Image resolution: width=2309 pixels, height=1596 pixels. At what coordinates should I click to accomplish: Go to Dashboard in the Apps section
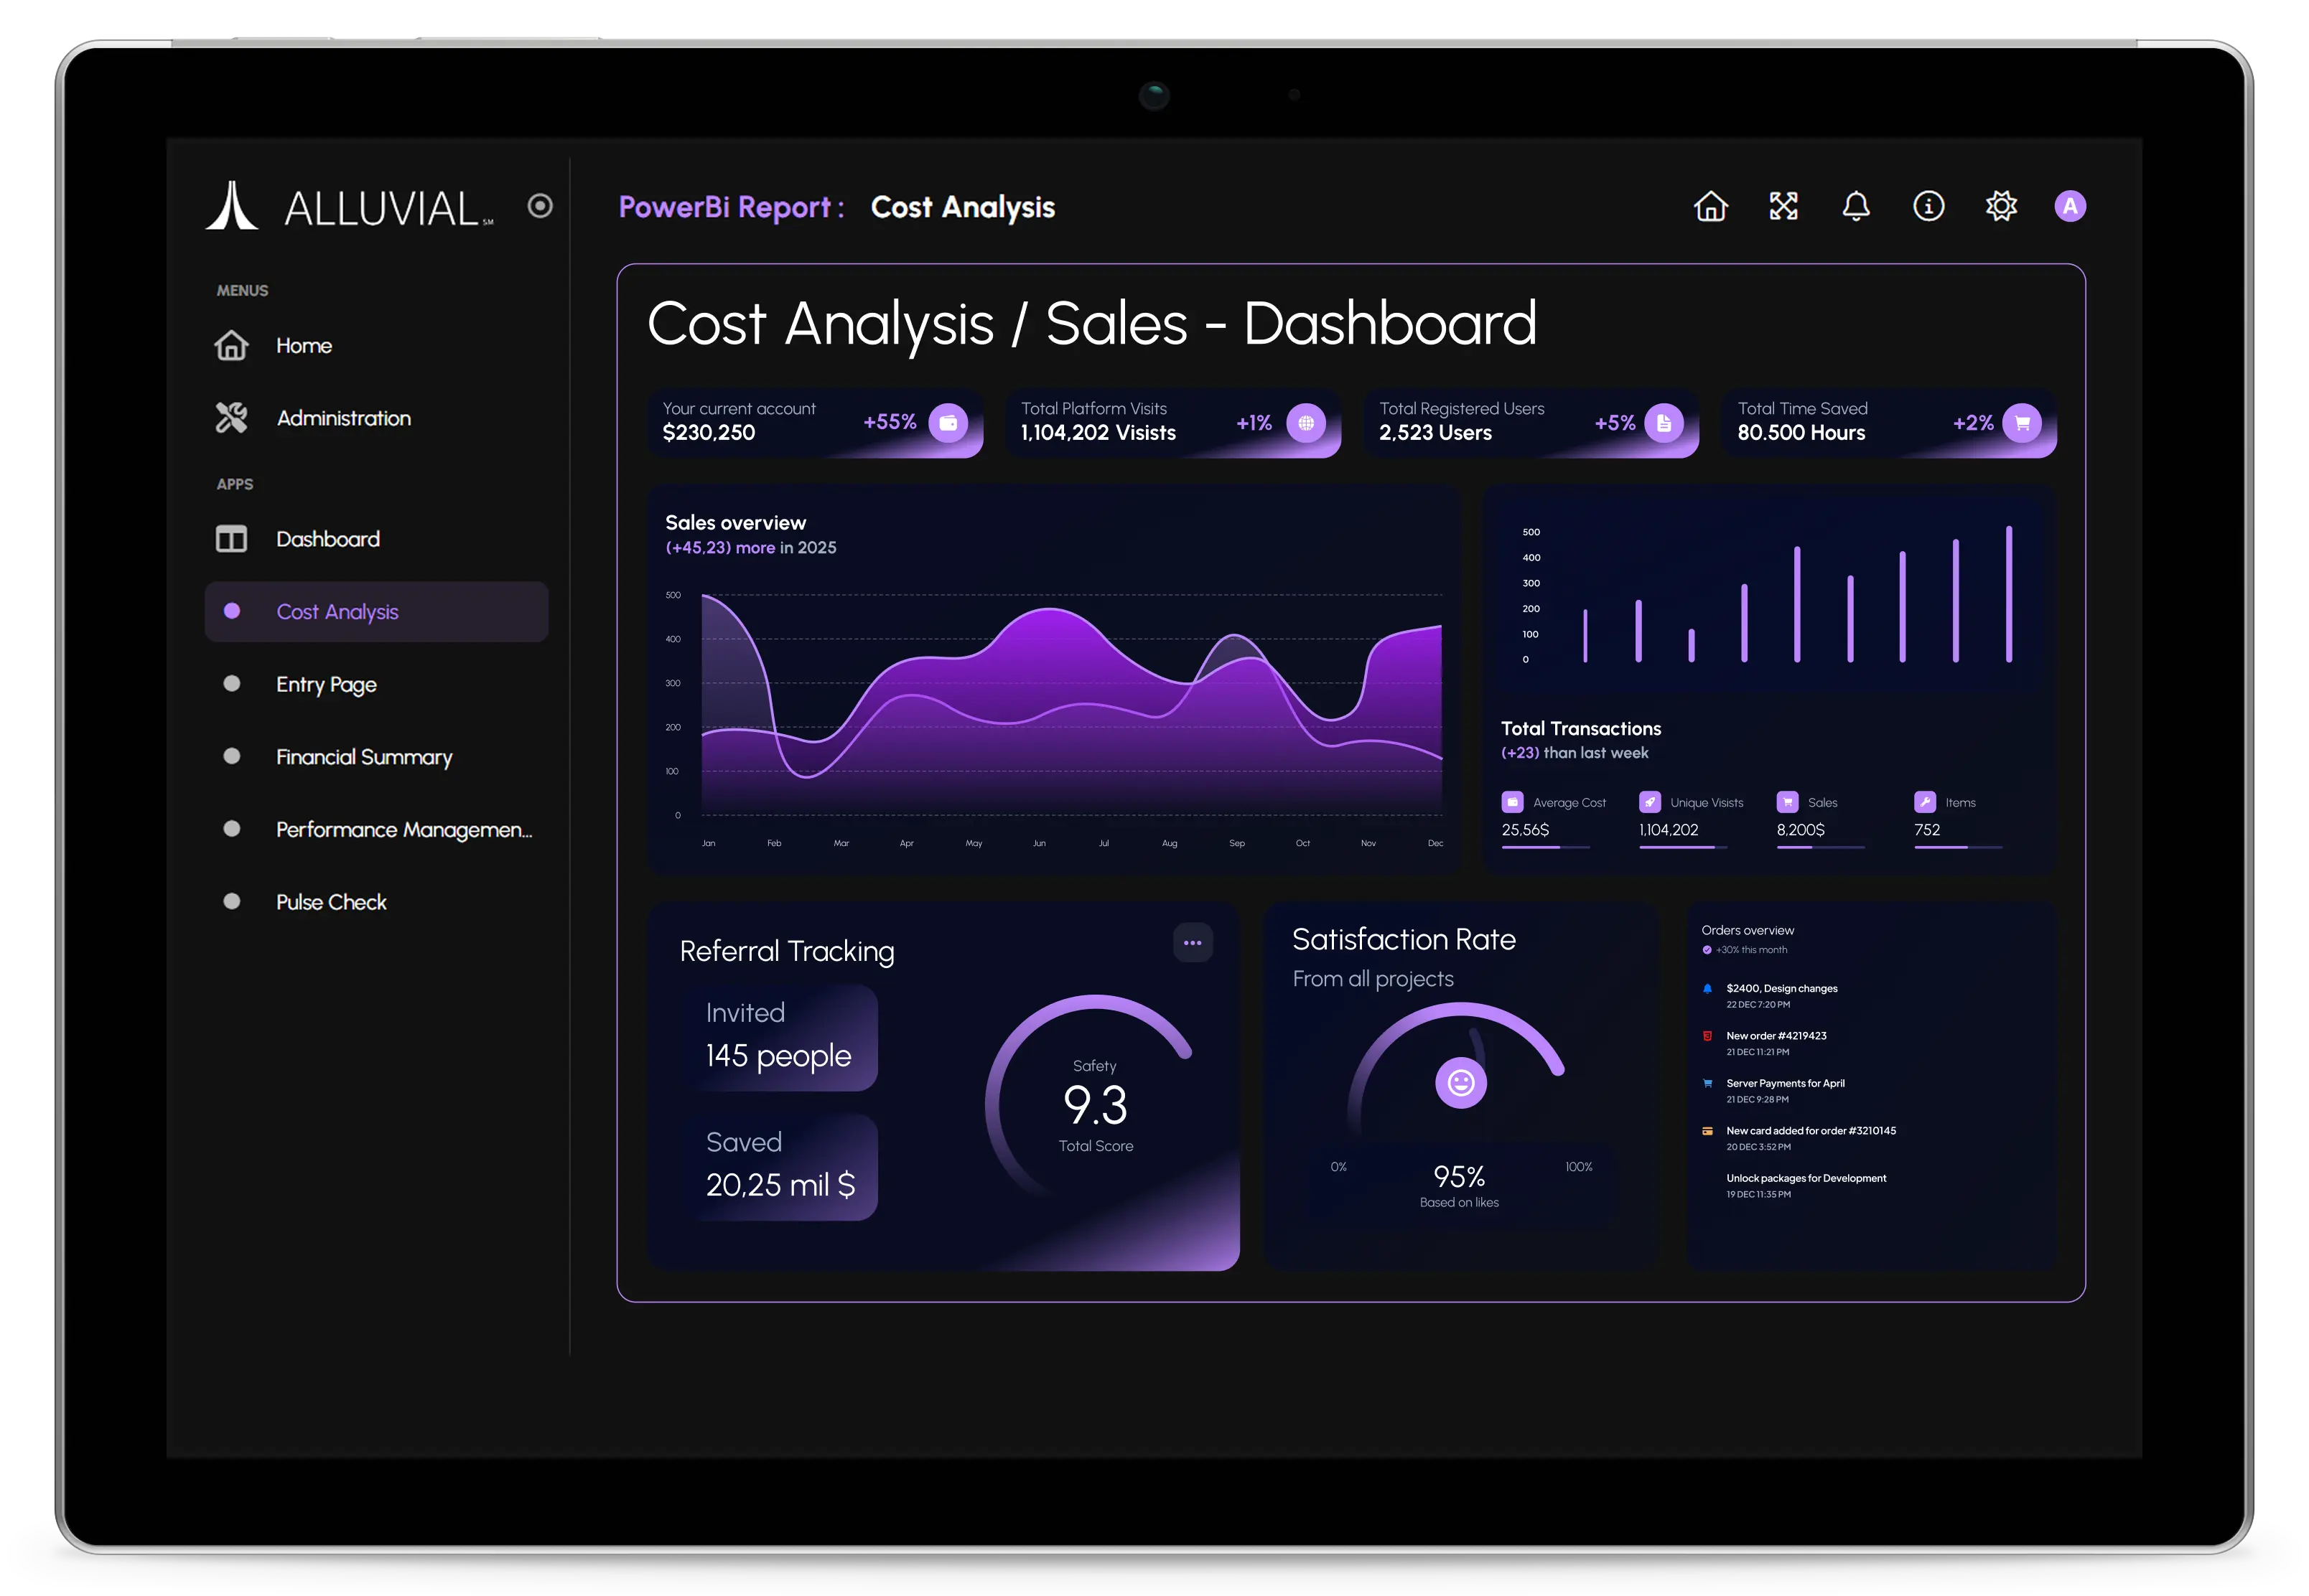coord(327,539)
